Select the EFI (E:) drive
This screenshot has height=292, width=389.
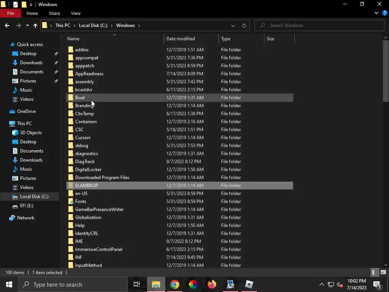[x=27, y=206]
